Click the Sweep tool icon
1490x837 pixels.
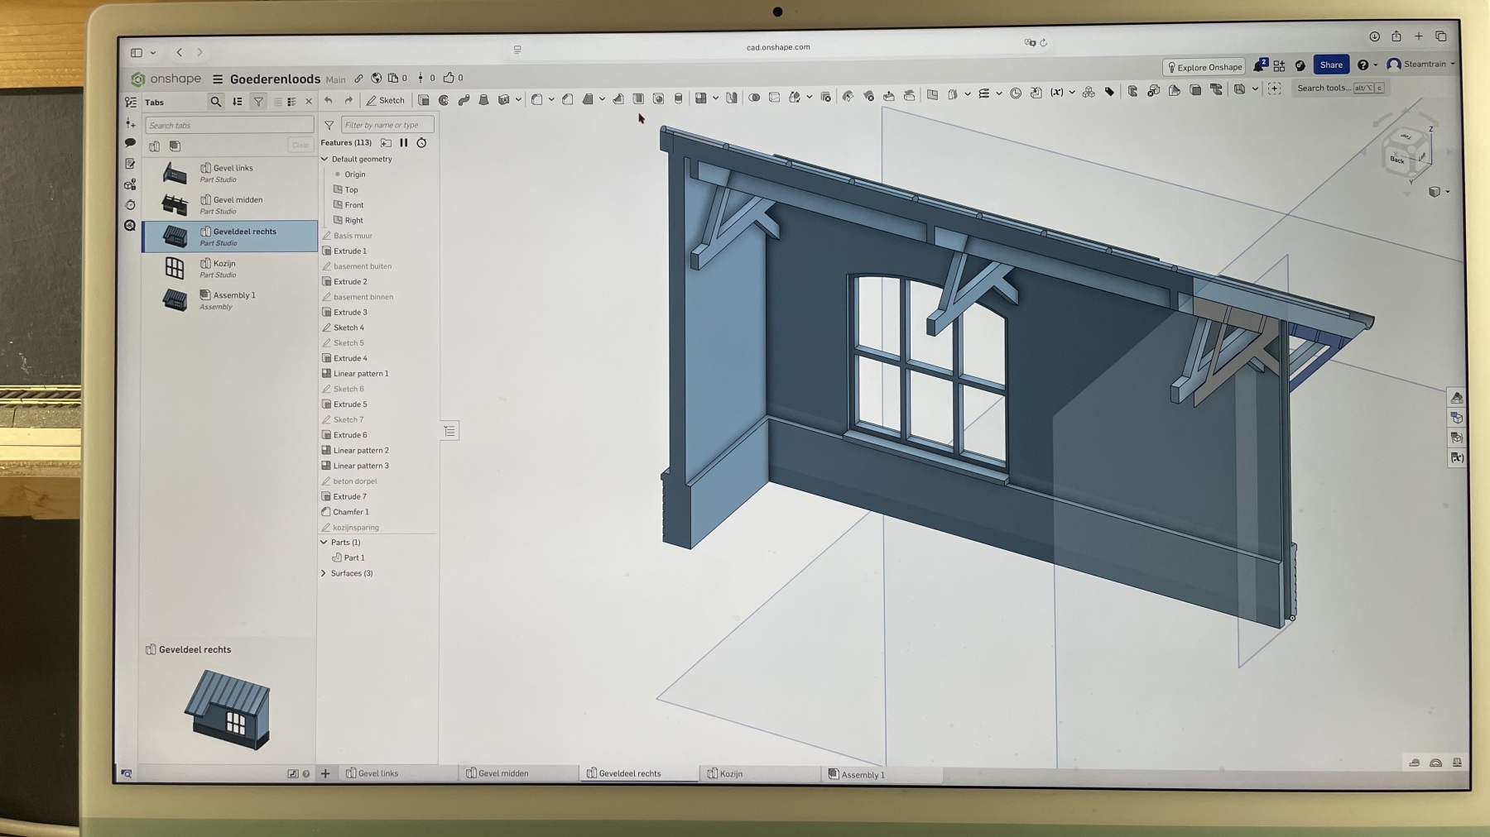[464, 100]
